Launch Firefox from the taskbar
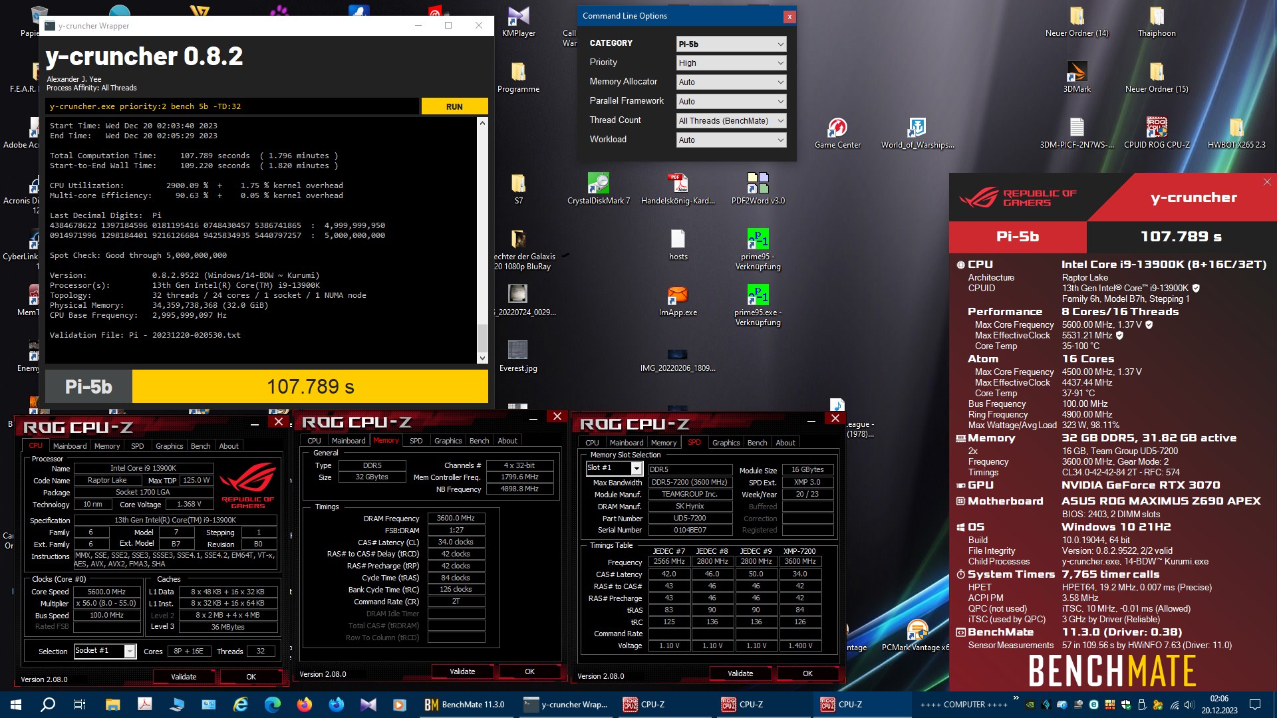This screenshot has width=1277, height=718. click(305, 705)
